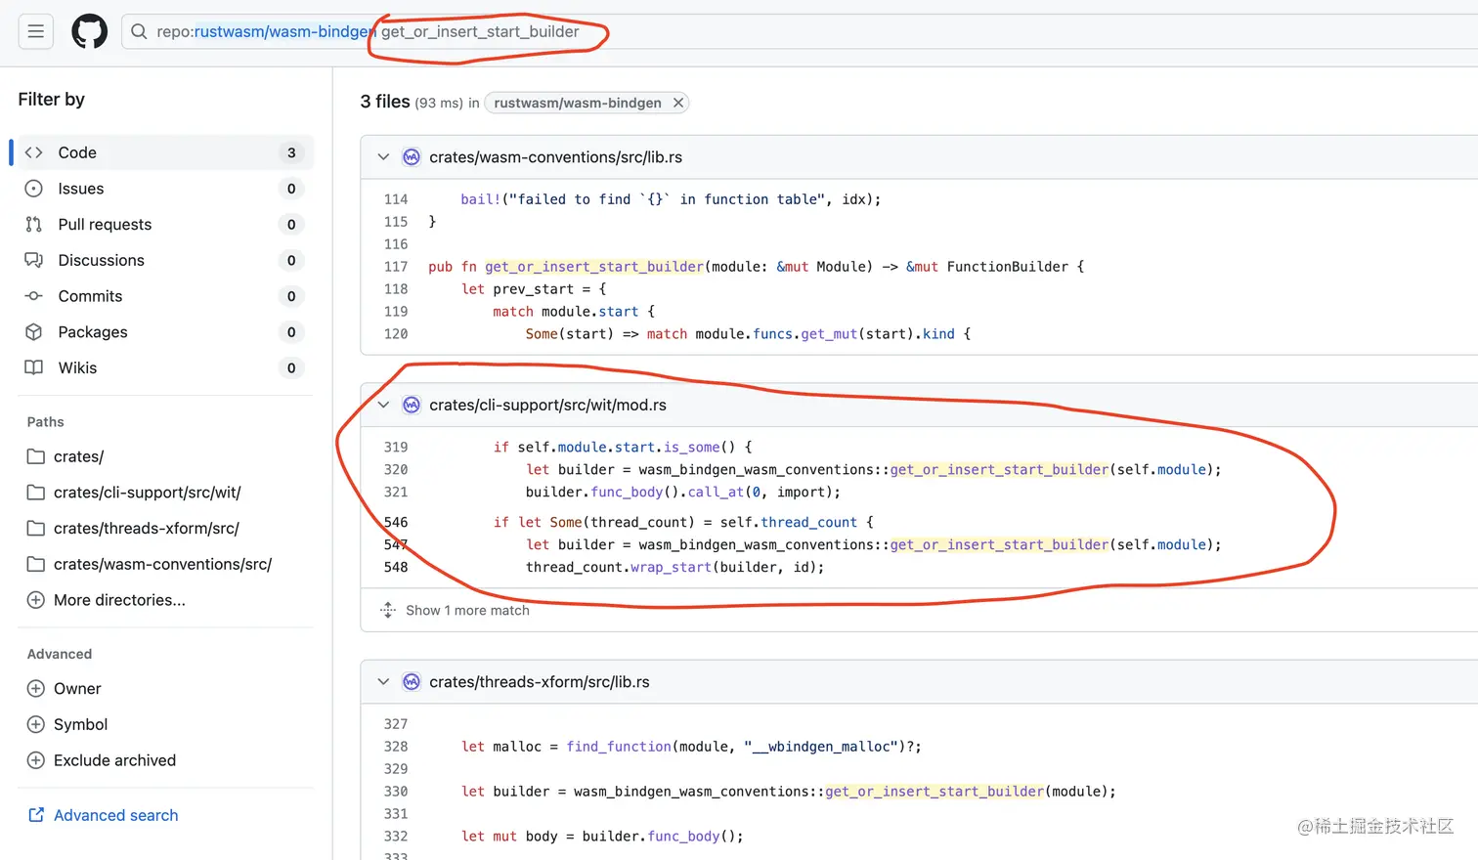Collapse crates/threads-xform/src/lib.rs result

point(383,682)
